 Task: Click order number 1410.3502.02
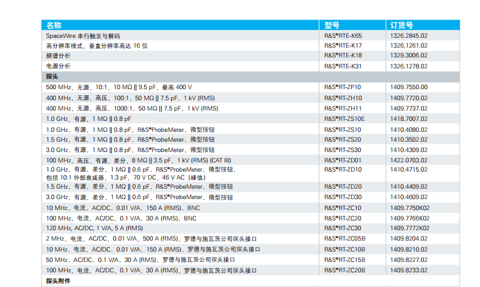409,139
